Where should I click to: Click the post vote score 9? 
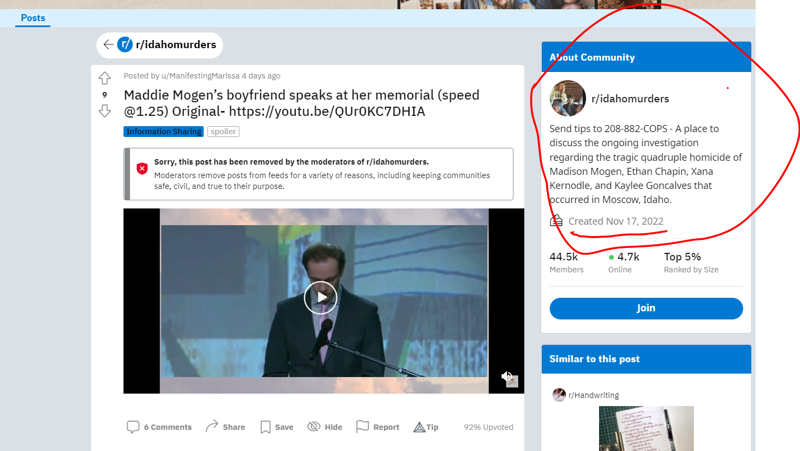click(x=105, y=95)
